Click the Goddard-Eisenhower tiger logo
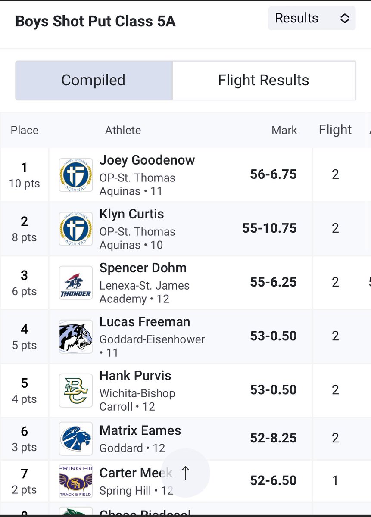This screenshot has width=371, height=517. (75, 336)
